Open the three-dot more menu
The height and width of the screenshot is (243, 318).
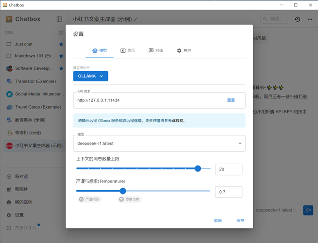[310, 19]
